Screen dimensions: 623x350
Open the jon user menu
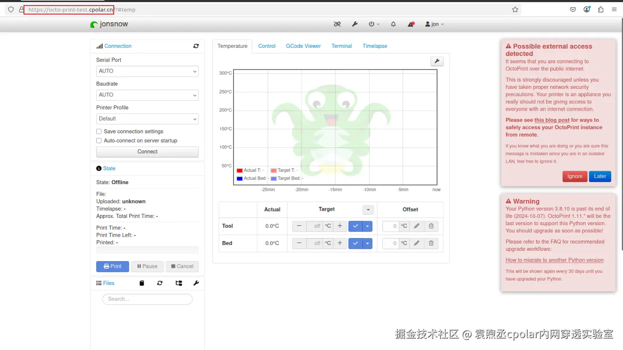[x=434, y=24]
